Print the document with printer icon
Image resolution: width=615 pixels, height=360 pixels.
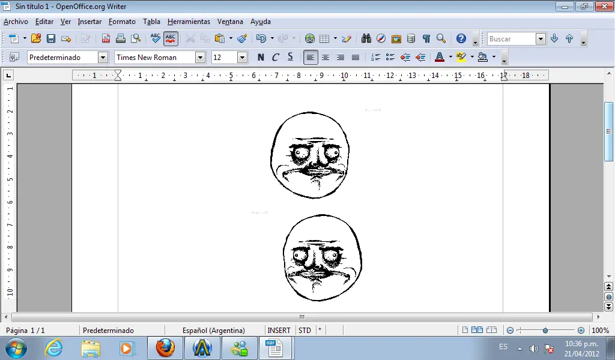pos(120,38)
